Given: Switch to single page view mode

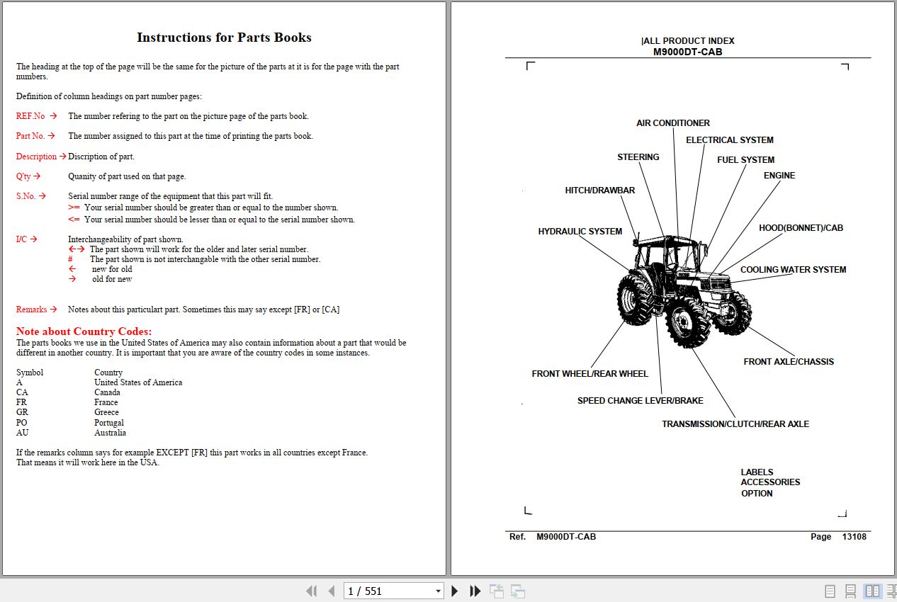Looking at the screenshot, I should point(830,590).
